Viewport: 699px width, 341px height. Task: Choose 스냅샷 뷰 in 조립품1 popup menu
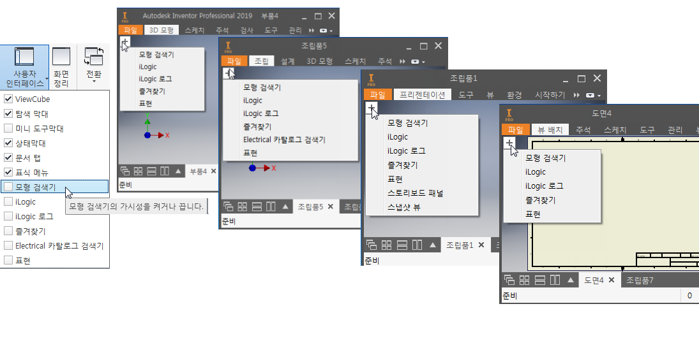tap(404, 207)
